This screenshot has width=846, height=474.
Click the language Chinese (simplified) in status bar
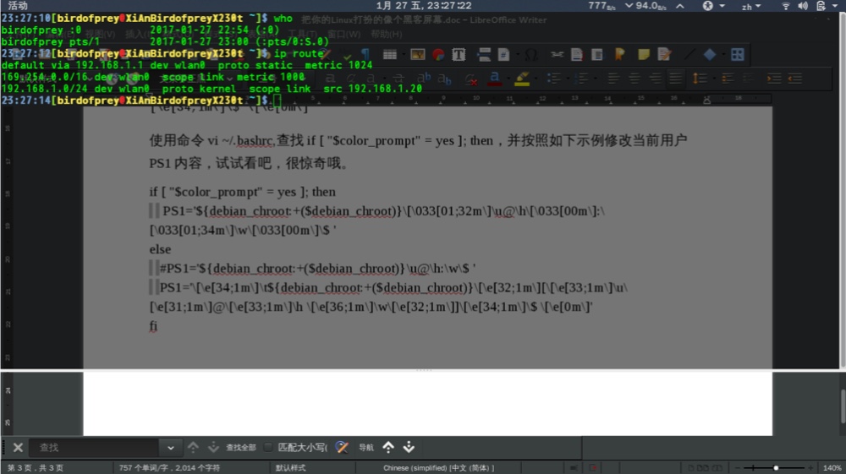[x=438, y=467]
